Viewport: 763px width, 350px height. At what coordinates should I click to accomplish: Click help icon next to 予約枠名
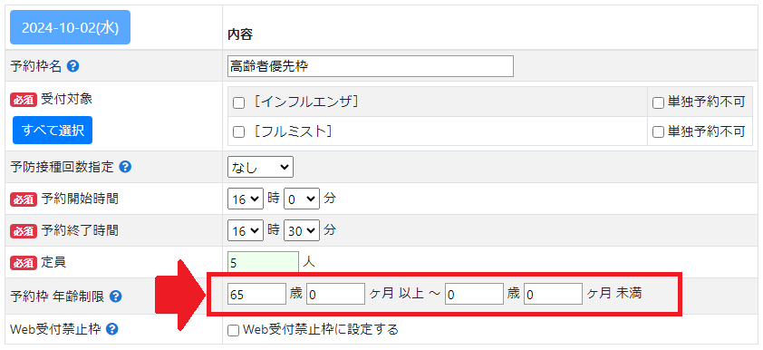pyautogui.click(x=72, y=66)
